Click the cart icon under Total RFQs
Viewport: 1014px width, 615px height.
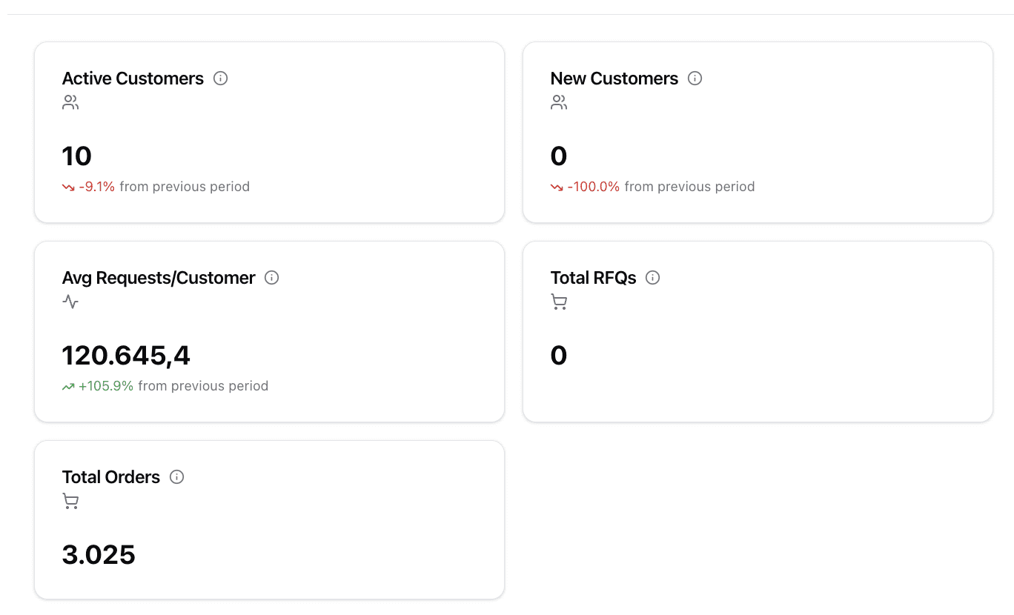pyautogui.click(x=559, y=302)
